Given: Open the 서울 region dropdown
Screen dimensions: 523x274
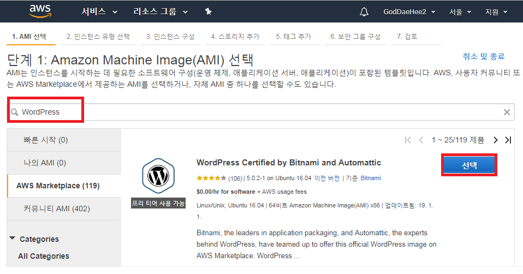Looking at the screenshot, I should pos(460,12).
